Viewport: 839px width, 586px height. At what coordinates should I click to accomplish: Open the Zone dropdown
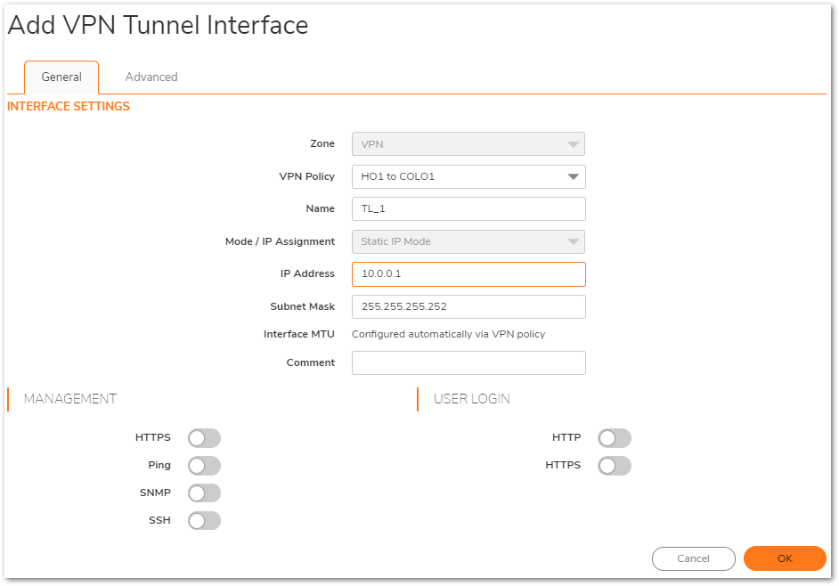468,144
